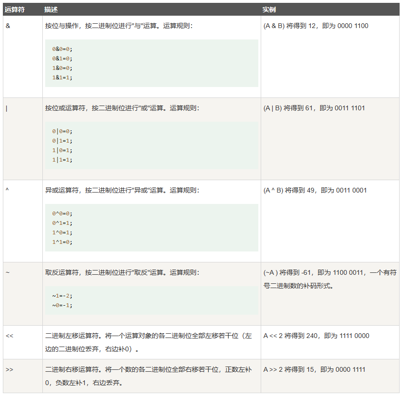Click the XOR rules code block

(152, 227)
